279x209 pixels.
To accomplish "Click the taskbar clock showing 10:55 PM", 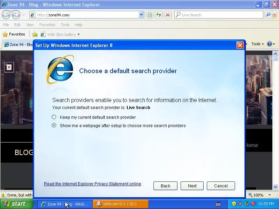I will (x=266, y=204).
